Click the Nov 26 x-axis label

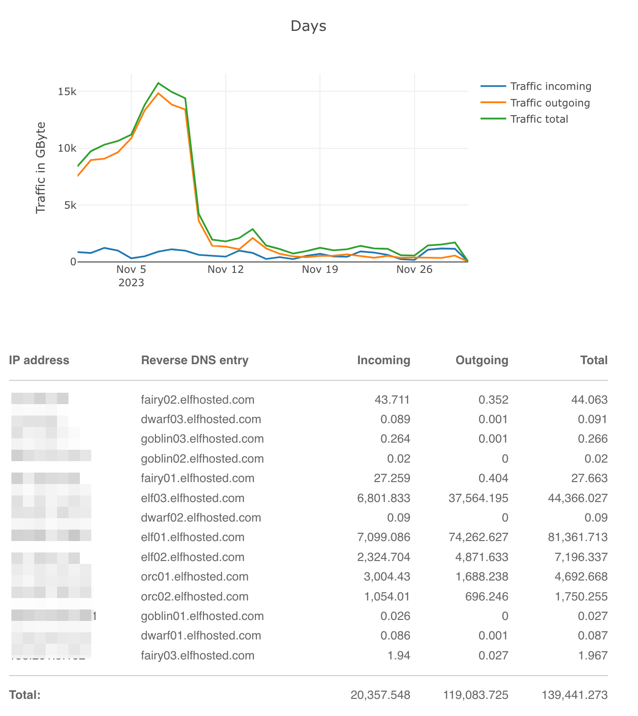415,270
